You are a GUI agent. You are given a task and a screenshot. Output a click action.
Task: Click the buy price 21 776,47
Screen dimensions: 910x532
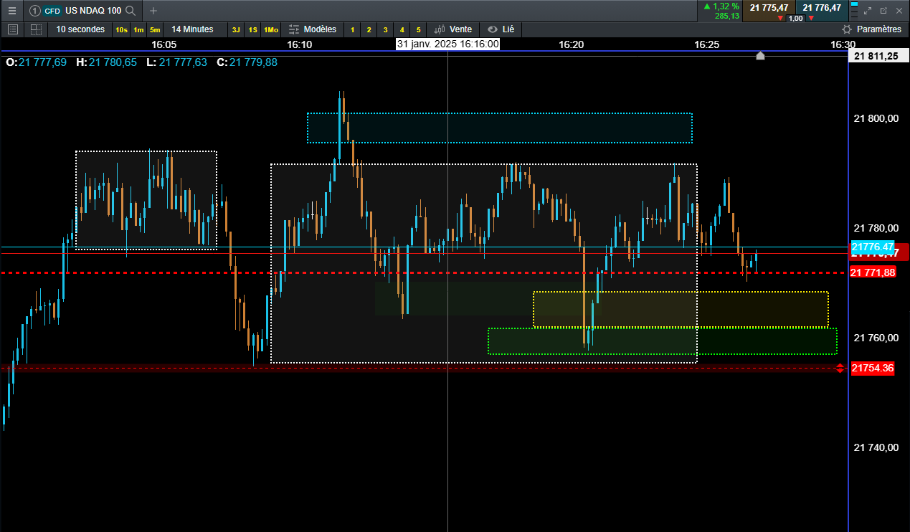coord(822,7)
